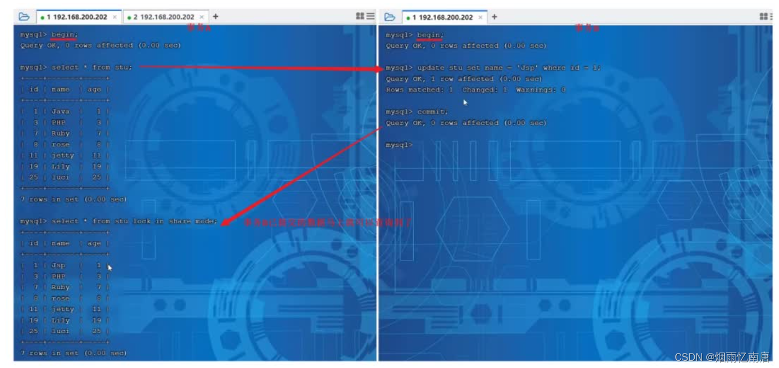Viewport: 779px width, 368px height.
Task: Click 'select * from stu;' command line
Action: (x=76, y=67)
